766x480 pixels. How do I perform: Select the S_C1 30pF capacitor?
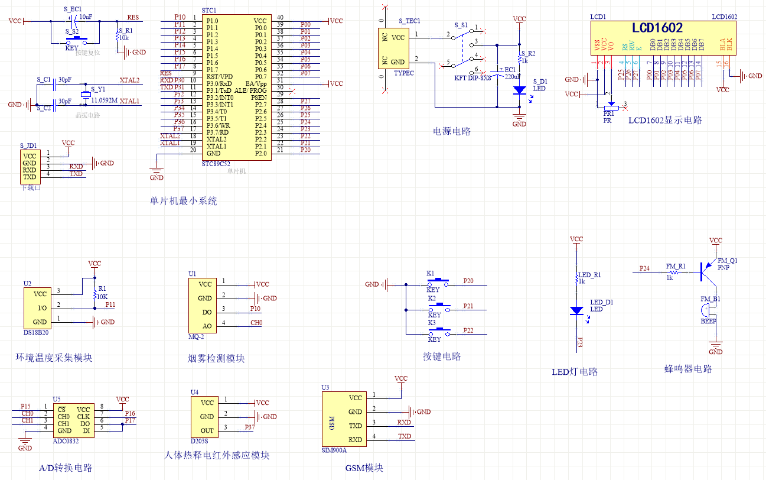tap(53, 85)
